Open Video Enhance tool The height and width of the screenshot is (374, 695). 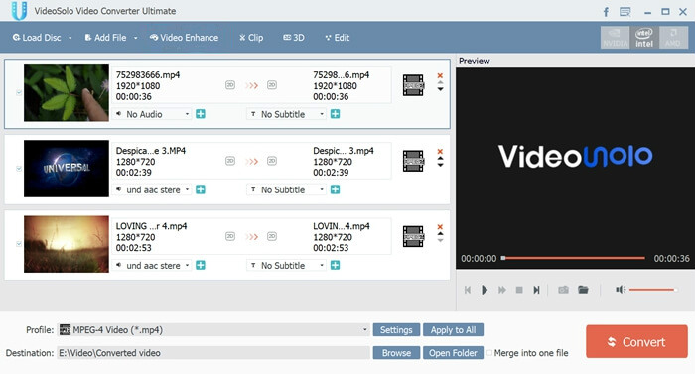tap(184, 38)
